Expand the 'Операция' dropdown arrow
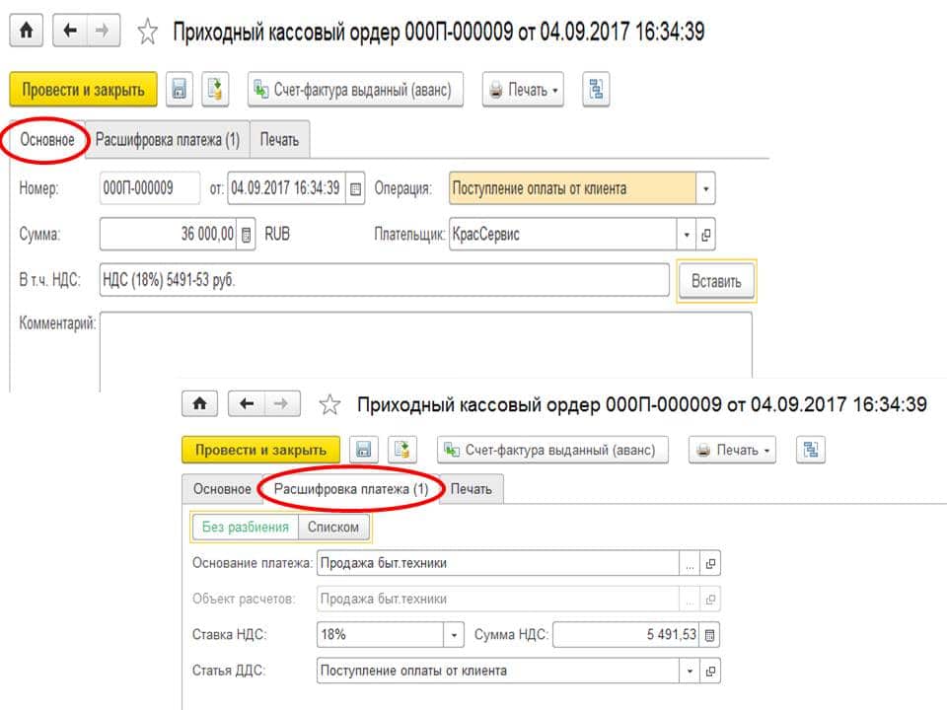 click(705, 188)
